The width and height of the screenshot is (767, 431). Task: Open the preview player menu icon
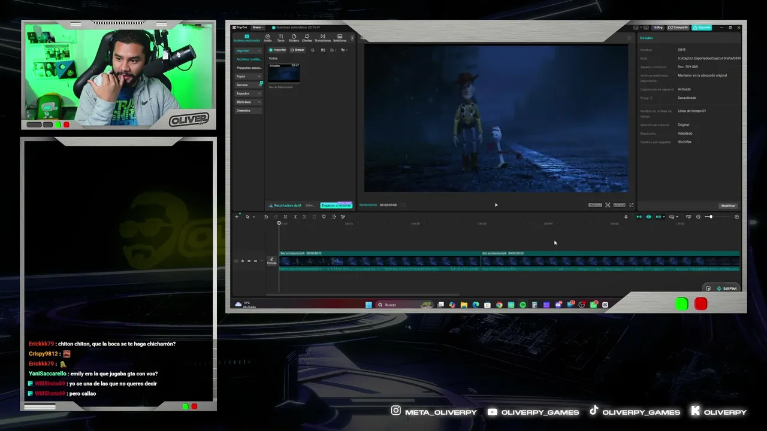coord(629,38)
